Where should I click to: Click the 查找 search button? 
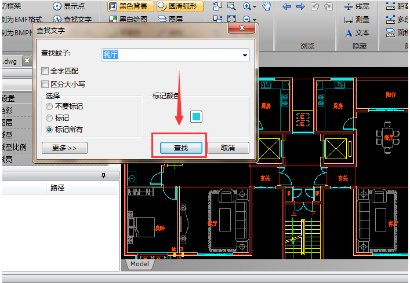pyautogui.click(x=181, y=148)
